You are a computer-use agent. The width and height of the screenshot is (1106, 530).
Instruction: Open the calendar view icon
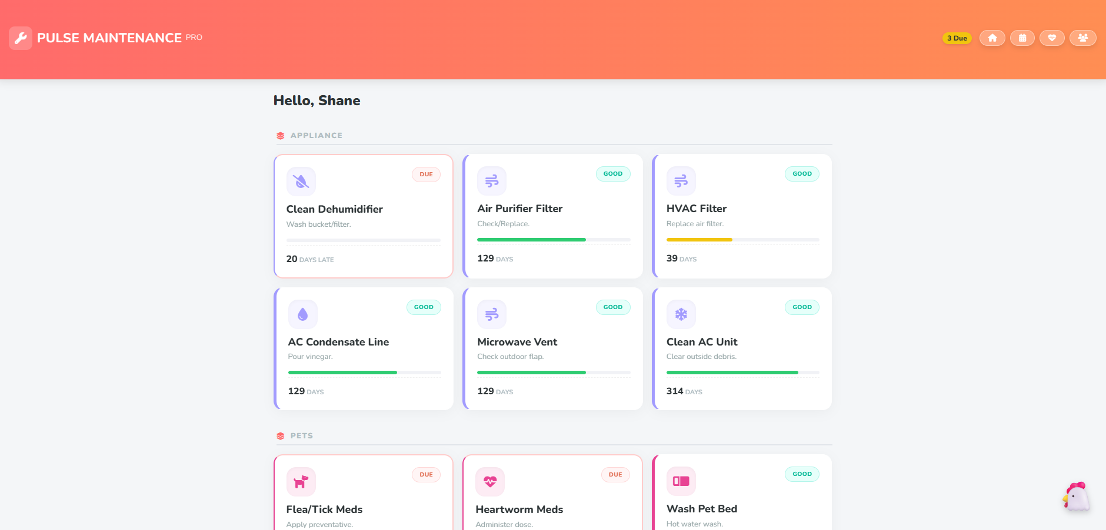(x=1022, y=38)
